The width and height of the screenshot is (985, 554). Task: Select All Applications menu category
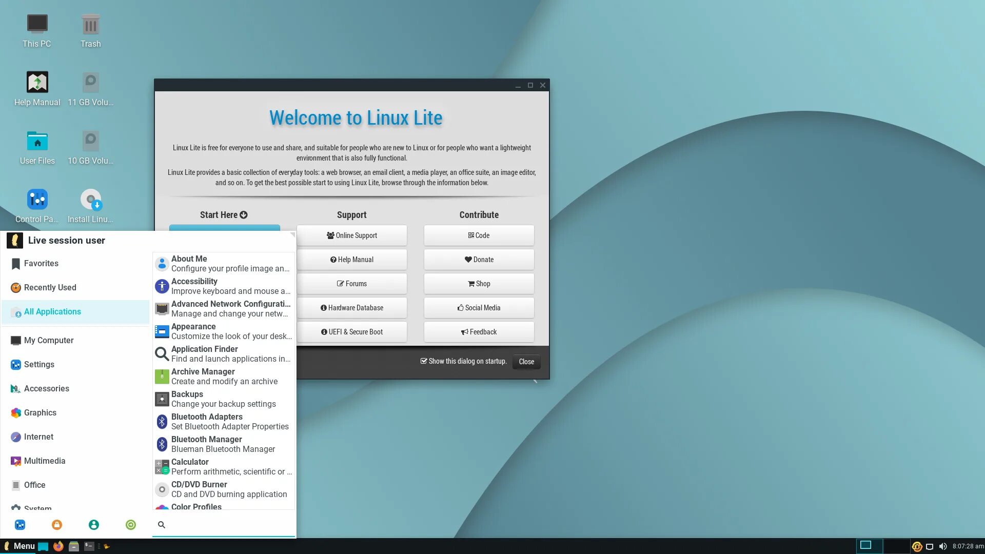[x=52, y=311]
